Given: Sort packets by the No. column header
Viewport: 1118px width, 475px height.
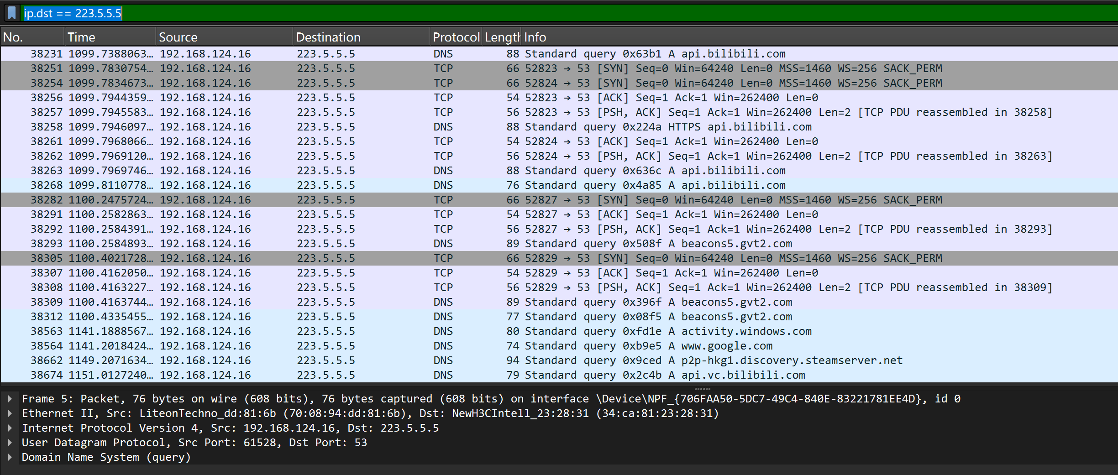Looking at the screenshot, I should point(32,37).
